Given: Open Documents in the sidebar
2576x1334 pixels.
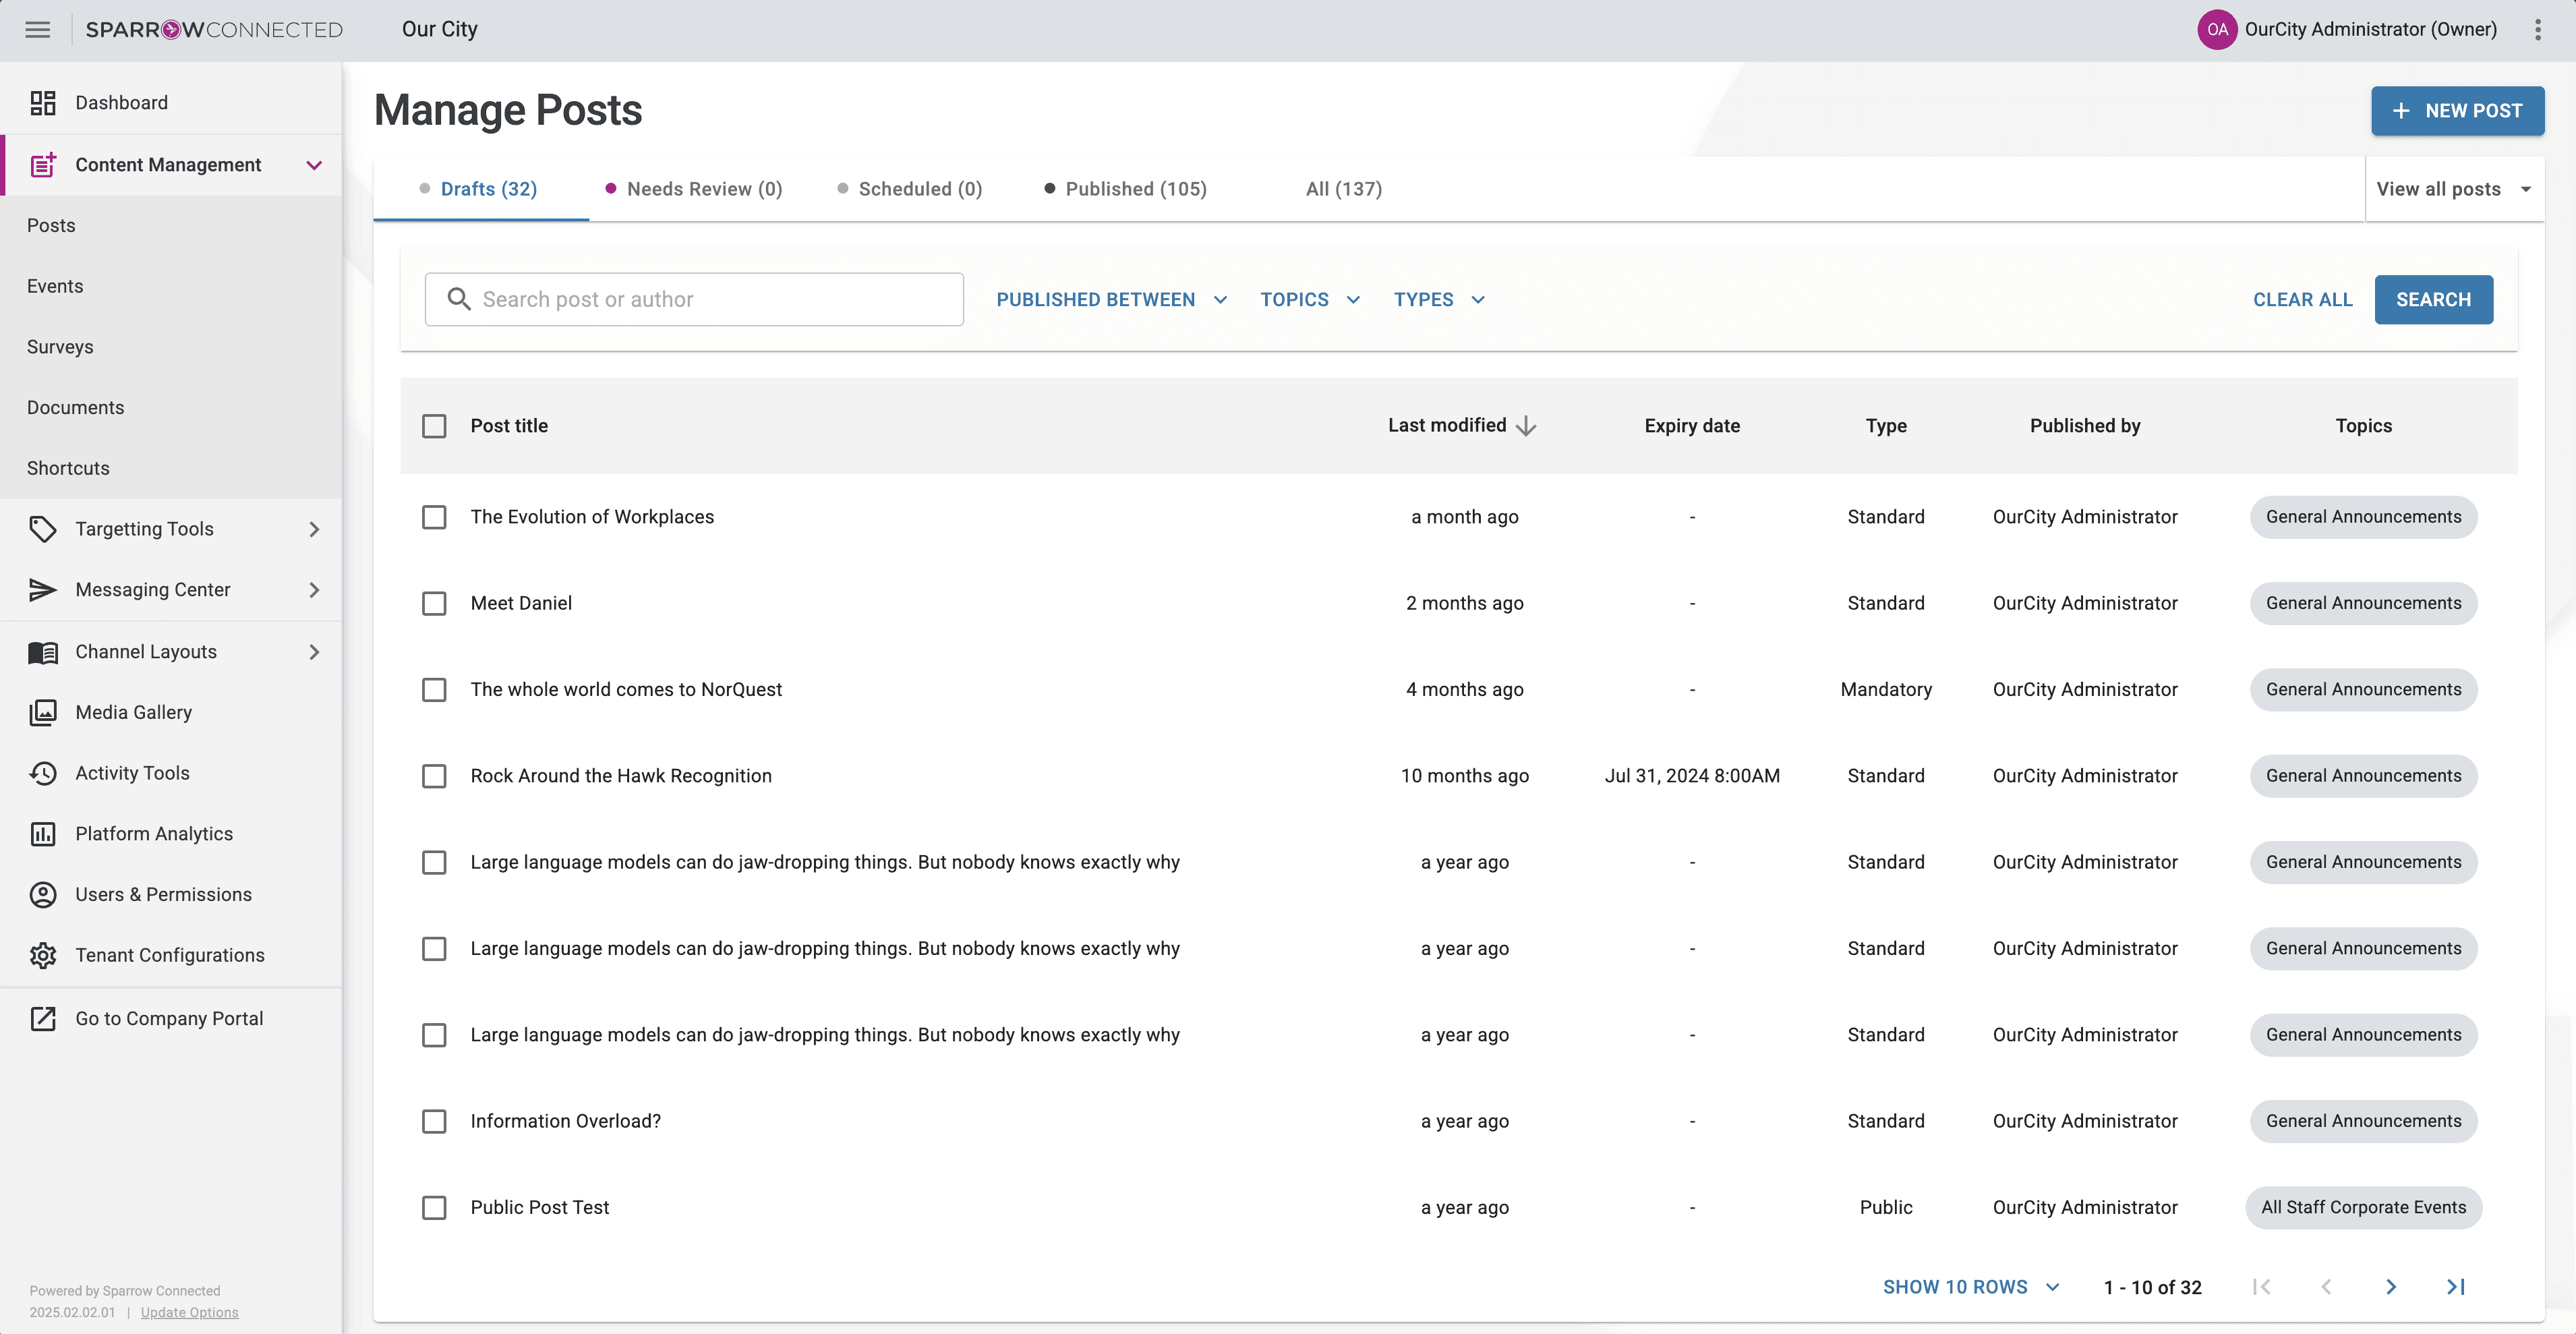Looking at the screenshot, I should (76, 408).
